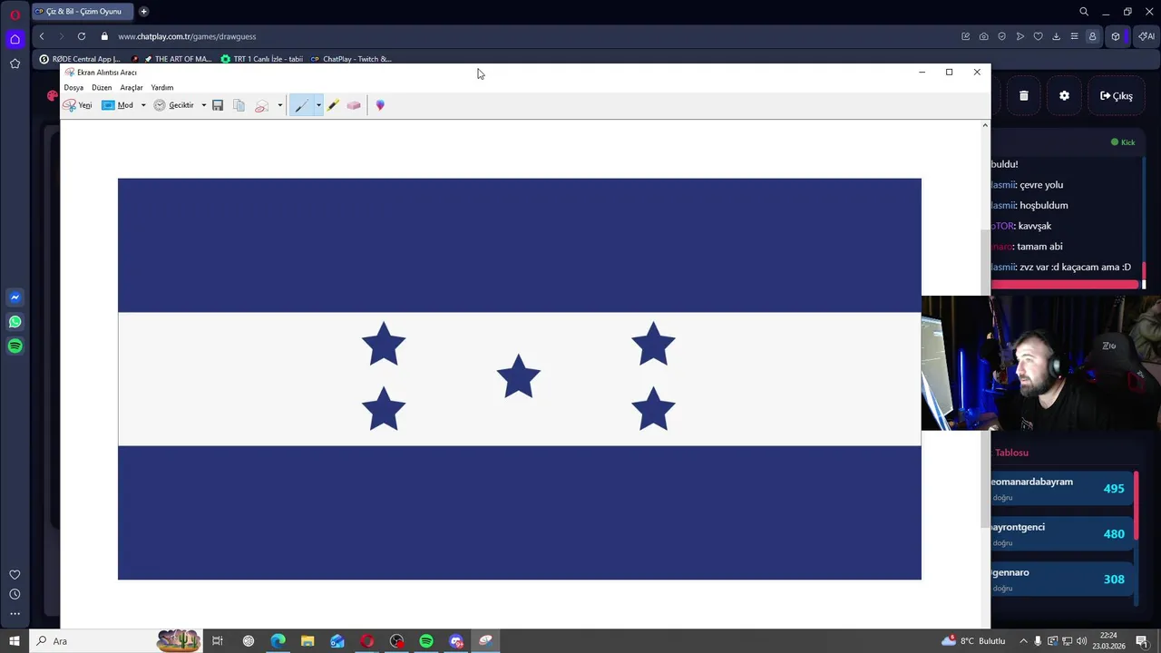Click gennaro's score 308 row
This screenshot has height=653, width=1161.
[1061, 580]
